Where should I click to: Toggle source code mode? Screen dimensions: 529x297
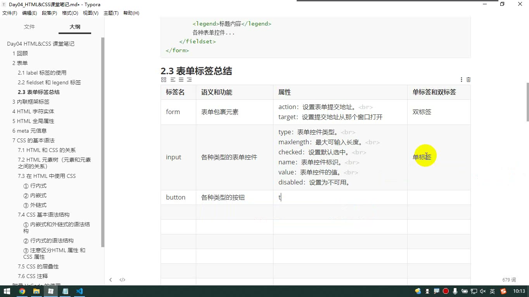122,280
